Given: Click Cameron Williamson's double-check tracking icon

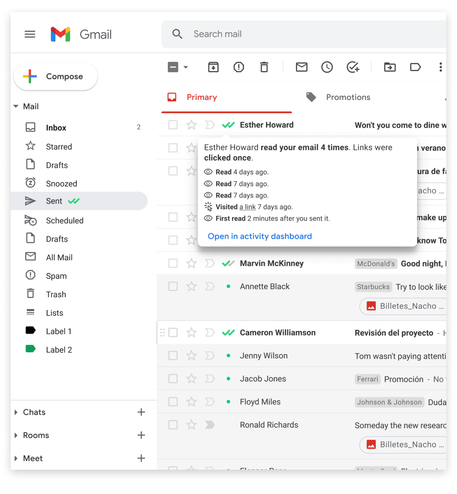Looking at the screenshot, I should coord(228,333).
